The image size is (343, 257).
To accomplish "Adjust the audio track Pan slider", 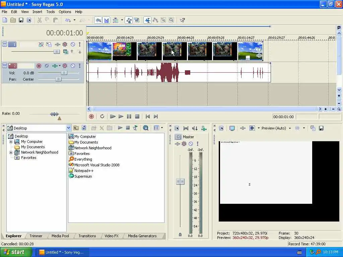I will 58,79.
